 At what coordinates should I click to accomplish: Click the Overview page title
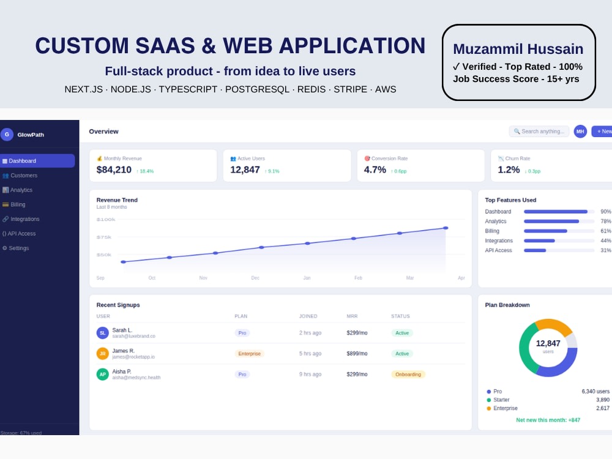[103, 132]
